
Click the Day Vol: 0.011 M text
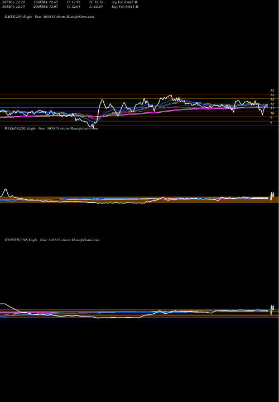coord(125,7)
